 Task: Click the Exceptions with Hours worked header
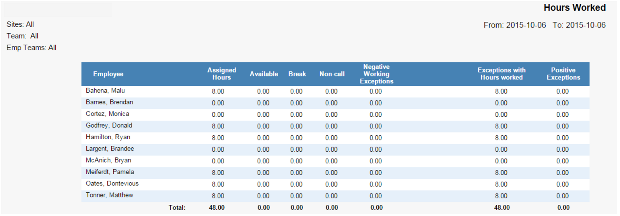pos(501,74)
